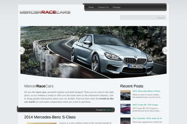Click the Lexus RC 350 recent post thumbnail
This screenshot has height=124, width=187.
(126, 109)
